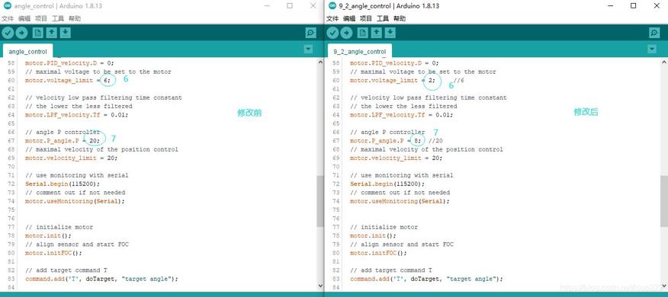Click New sketch icon in angle_control window

(38, 33)
